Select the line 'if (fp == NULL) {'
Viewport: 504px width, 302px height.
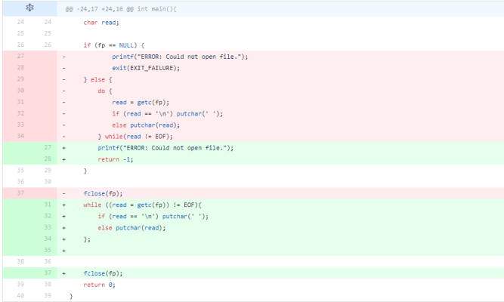(114, 45)
